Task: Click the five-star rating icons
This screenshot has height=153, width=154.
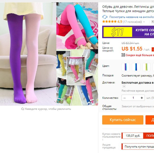Action: coord(109,22)
